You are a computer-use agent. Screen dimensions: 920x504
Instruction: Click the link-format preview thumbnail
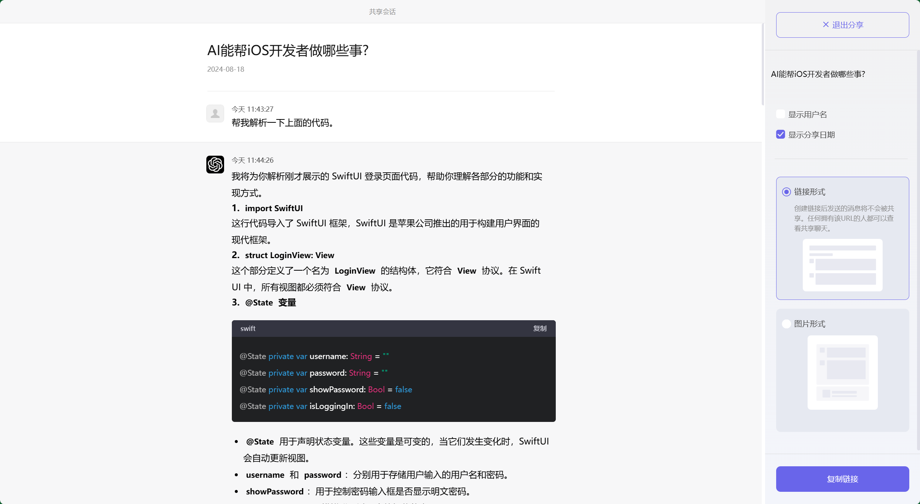842,265
